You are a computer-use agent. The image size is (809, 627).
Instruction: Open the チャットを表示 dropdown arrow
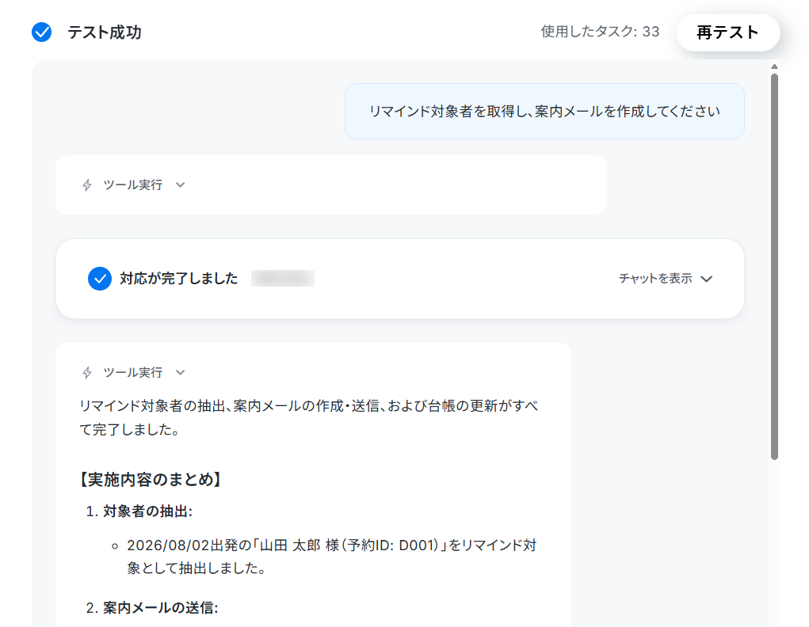coord(707,279)
